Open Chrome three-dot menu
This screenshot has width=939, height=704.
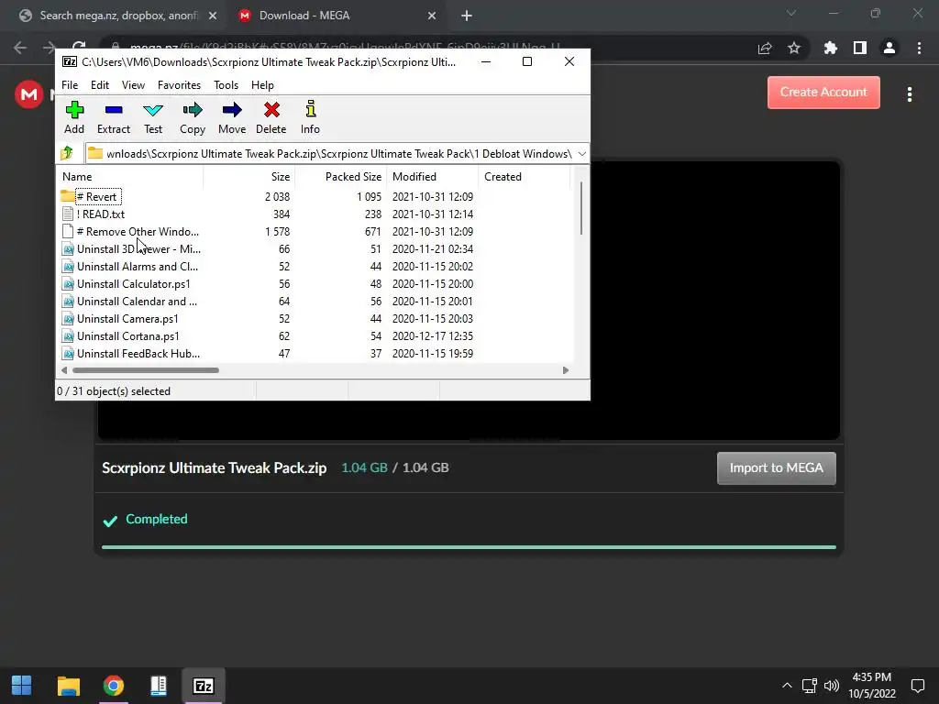click(x=919, y=48)
